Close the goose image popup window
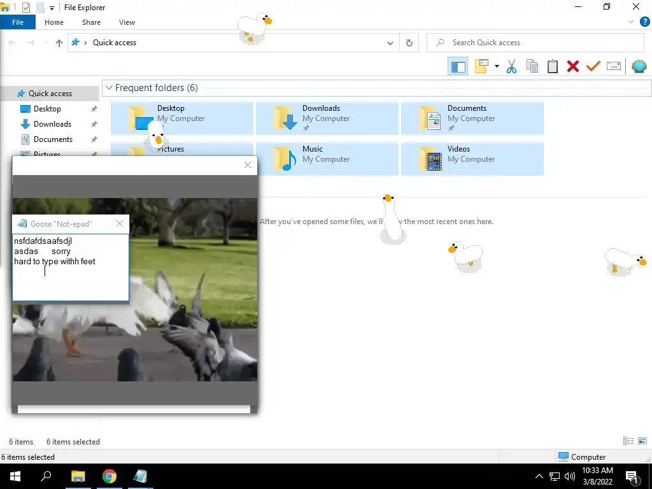The image size is (652, 489). [x=248, y=165]
